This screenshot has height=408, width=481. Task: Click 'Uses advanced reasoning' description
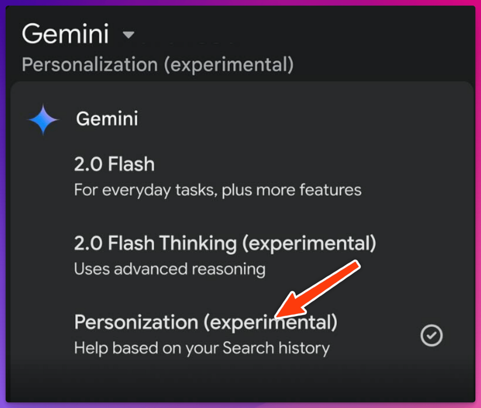pyautogui.click(x=170, y=269)
